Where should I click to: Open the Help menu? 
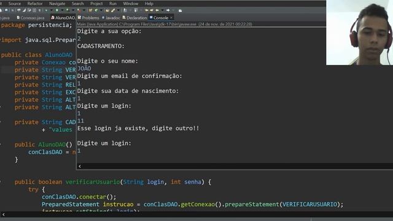tap(149, 4)
